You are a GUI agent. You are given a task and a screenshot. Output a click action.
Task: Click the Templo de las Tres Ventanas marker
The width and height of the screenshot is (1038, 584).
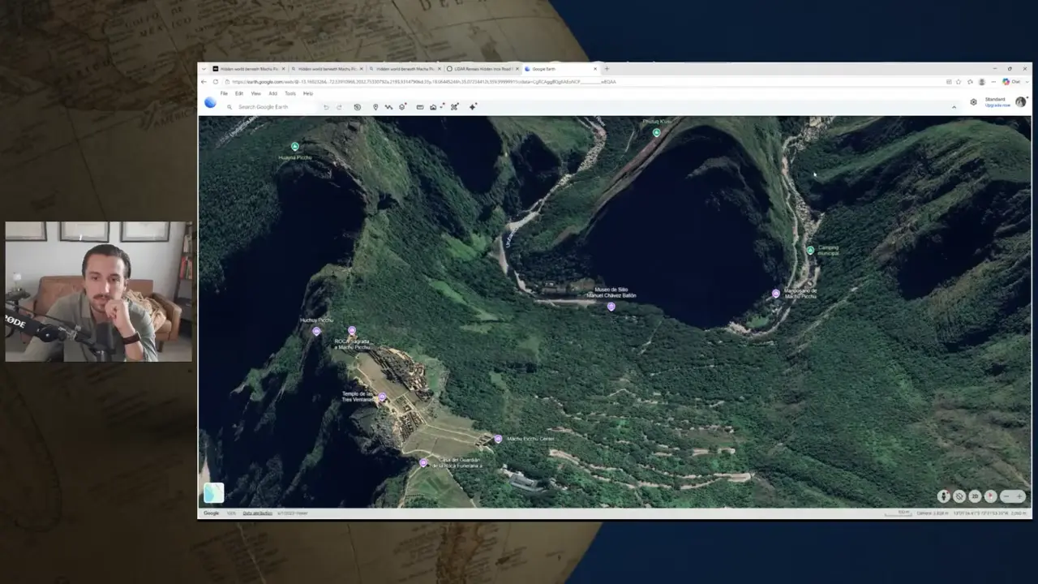pyautogui.click(x=382, y=397)
